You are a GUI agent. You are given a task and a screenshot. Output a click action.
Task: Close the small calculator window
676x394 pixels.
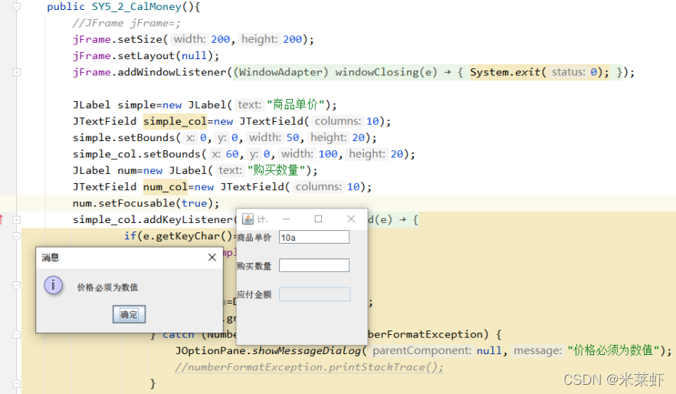coord(351,219)
